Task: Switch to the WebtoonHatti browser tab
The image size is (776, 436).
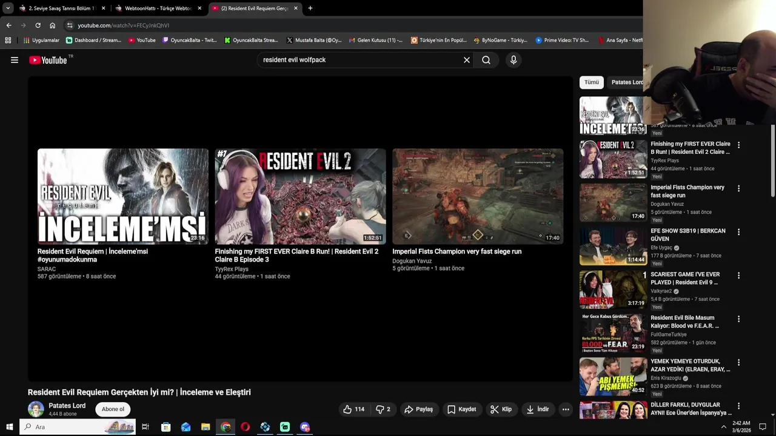Action: tap(158, 8)
